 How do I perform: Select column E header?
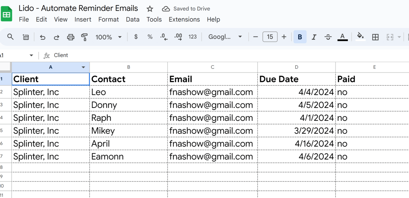pyautogui.click(x=372, y=67)
